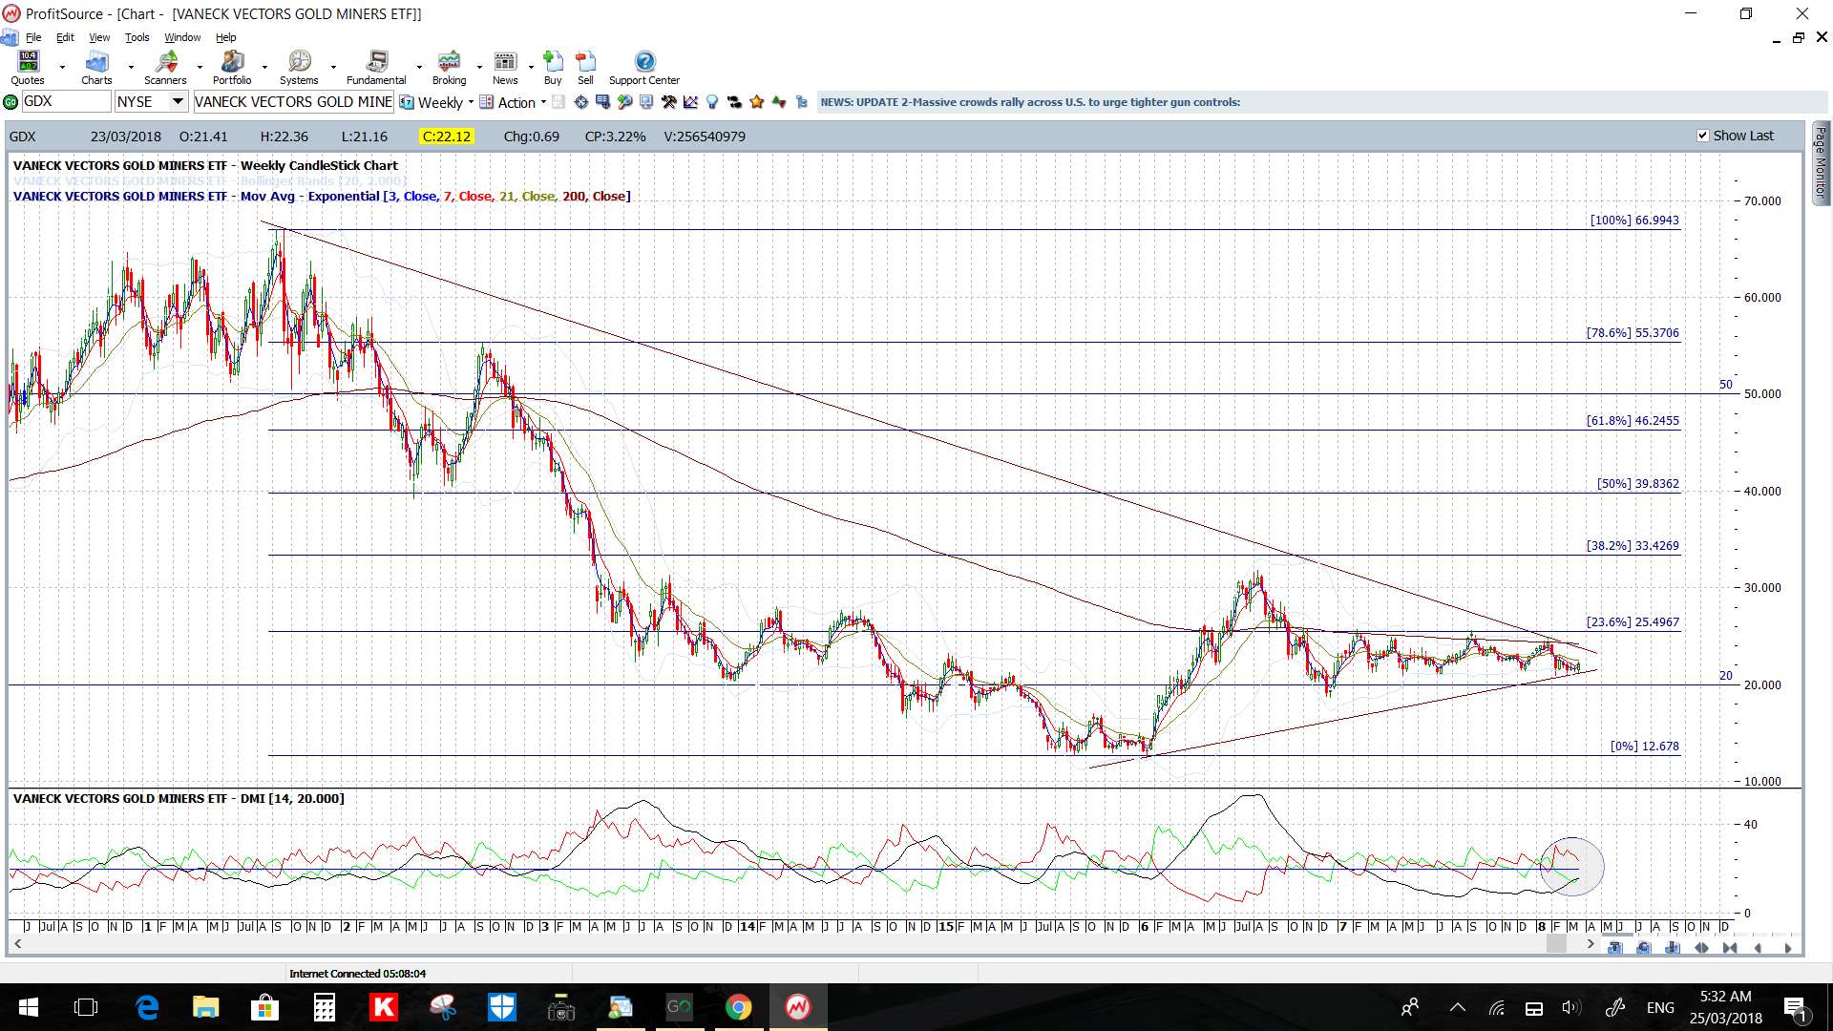Open the Weekly timeframe dropdown

coord(471,102)
